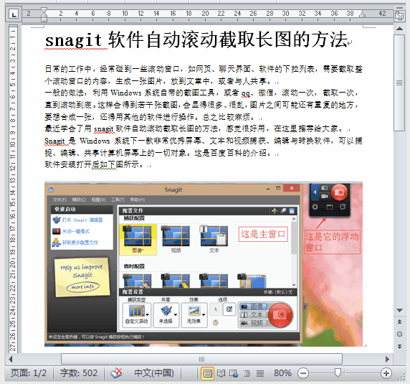410x384 pixels.
Task: Click the zoom out minus button
Action: click(303, 373)
